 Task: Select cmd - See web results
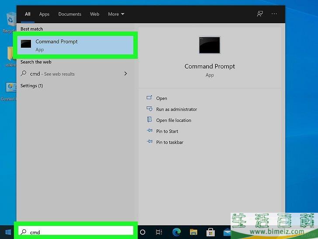(x=75, y=74)
